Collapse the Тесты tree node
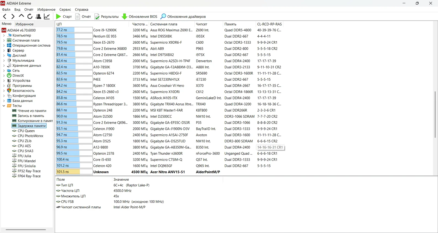438x233 pixels. pos(4,106)
